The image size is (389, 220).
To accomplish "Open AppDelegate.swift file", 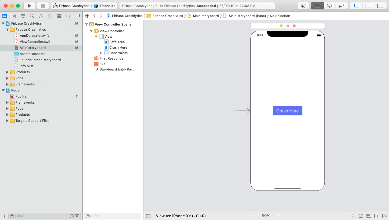I will coord(34,36).
